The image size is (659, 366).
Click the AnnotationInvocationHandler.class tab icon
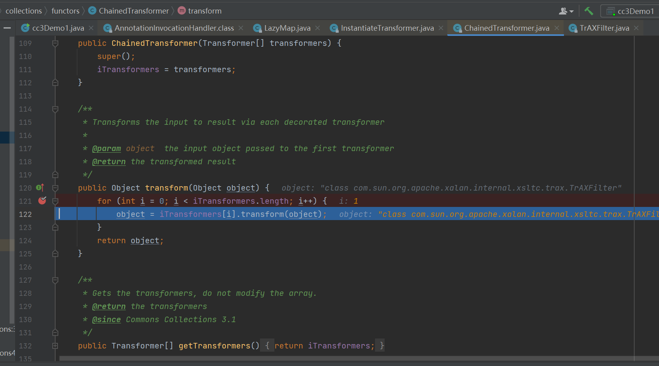[x=107, y=28]
